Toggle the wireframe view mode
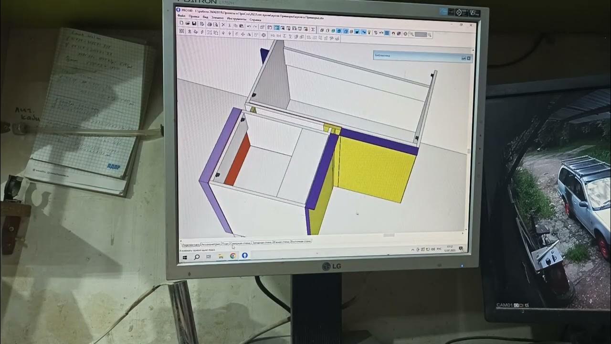Image resolution: width=611 pixels, height=344 pixels. 322,31
